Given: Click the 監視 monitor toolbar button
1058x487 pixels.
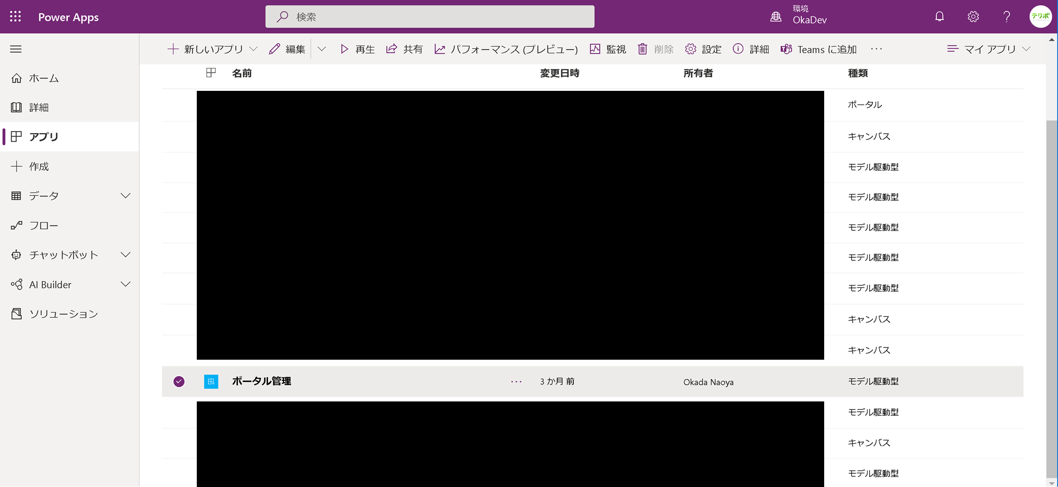Looking at the screenshot, I should 608,49.
